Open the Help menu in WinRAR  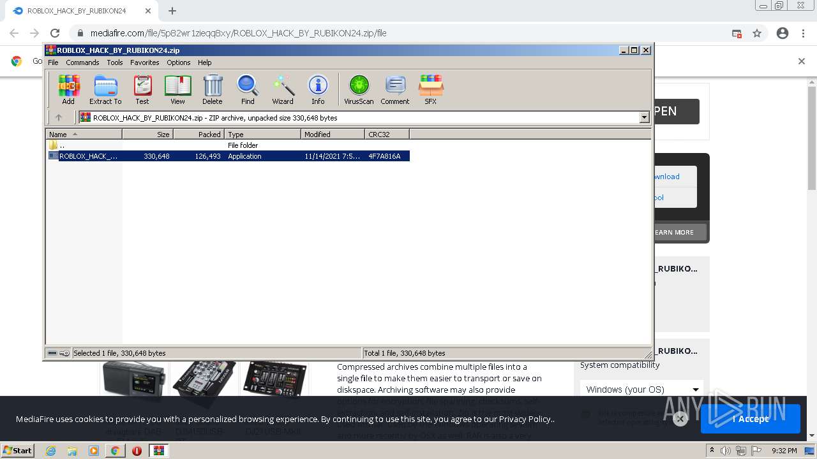[204, 62]
